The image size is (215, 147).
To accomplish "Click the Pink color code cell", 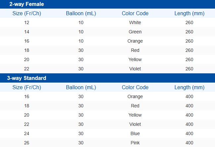I will (135, 143).
